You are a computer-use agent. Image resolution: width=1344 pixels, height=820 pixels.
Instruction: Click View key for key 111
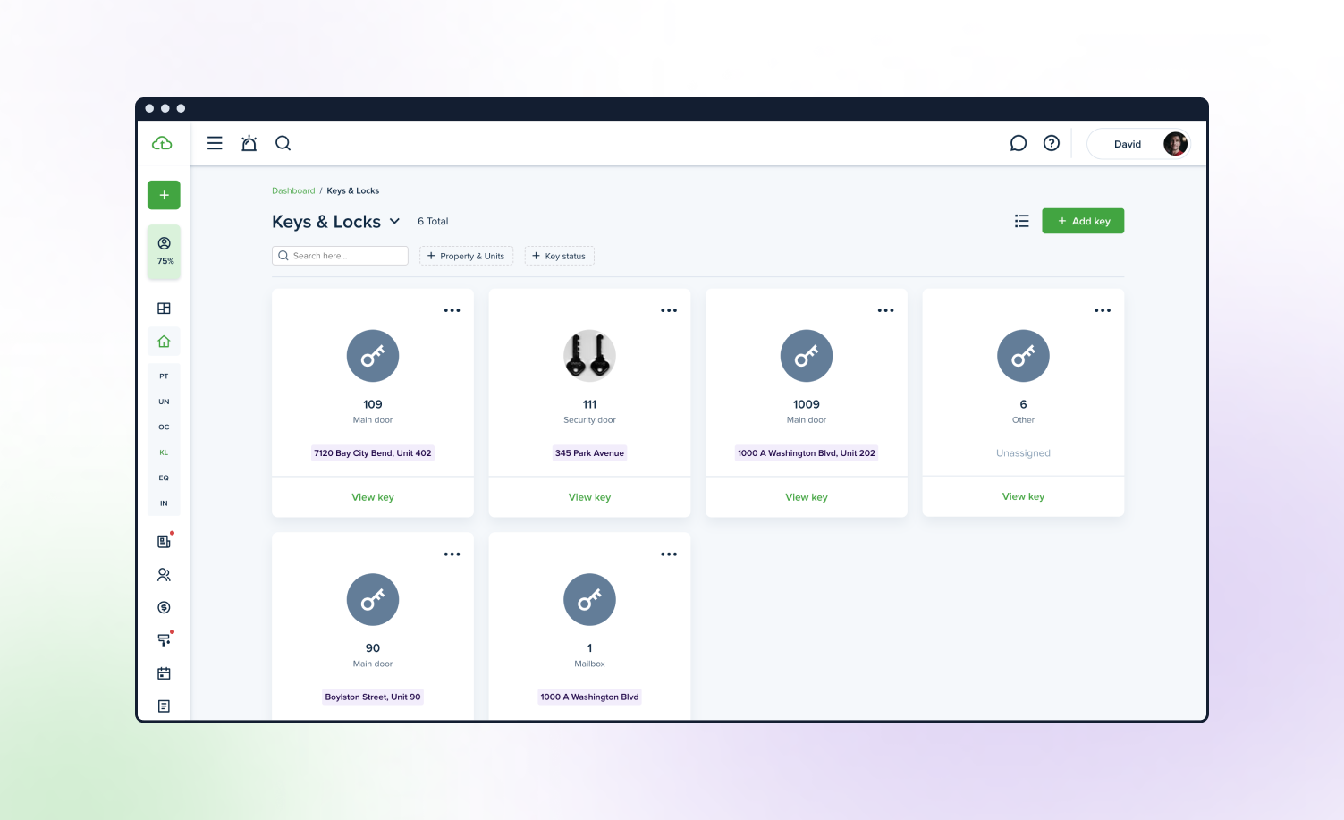(589, 497)
